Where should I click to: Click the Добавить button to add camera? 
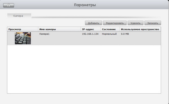93,23
